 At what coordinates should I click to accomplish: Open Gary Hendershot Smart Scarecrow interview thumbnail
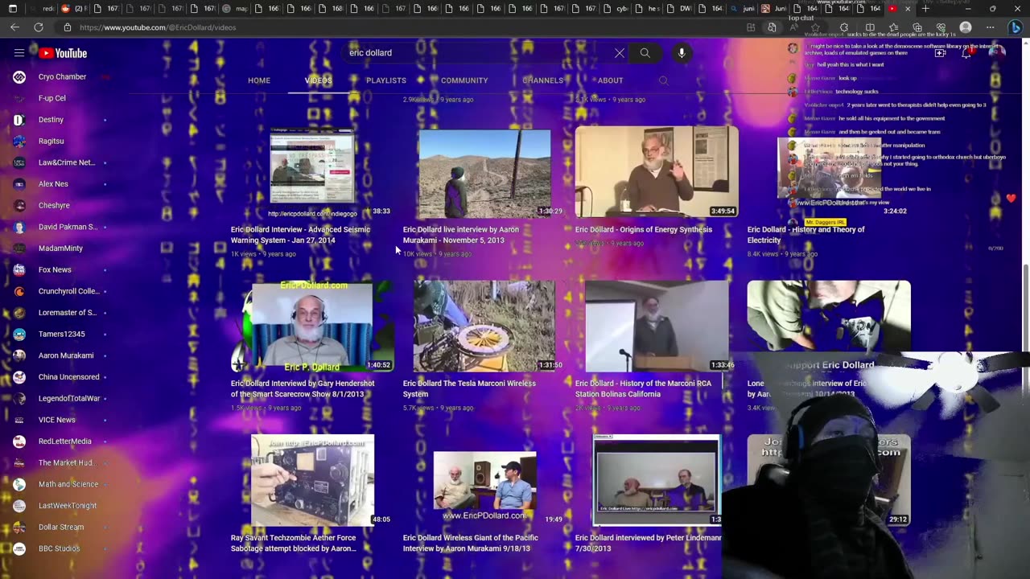(312, 326)
